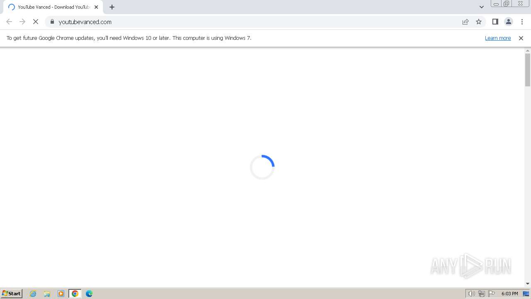
Task: Open Windows Explorer folder icon
Action: click(47, 294)
